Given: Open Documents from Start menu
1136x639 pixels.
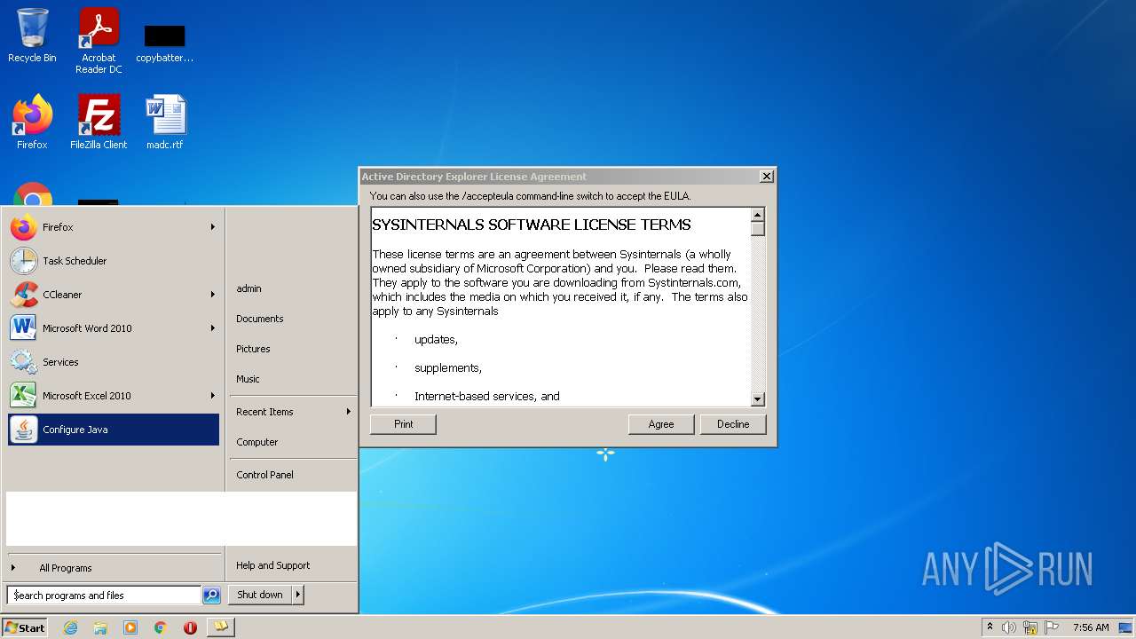Looking at the screenshot, I should [260, 319].
